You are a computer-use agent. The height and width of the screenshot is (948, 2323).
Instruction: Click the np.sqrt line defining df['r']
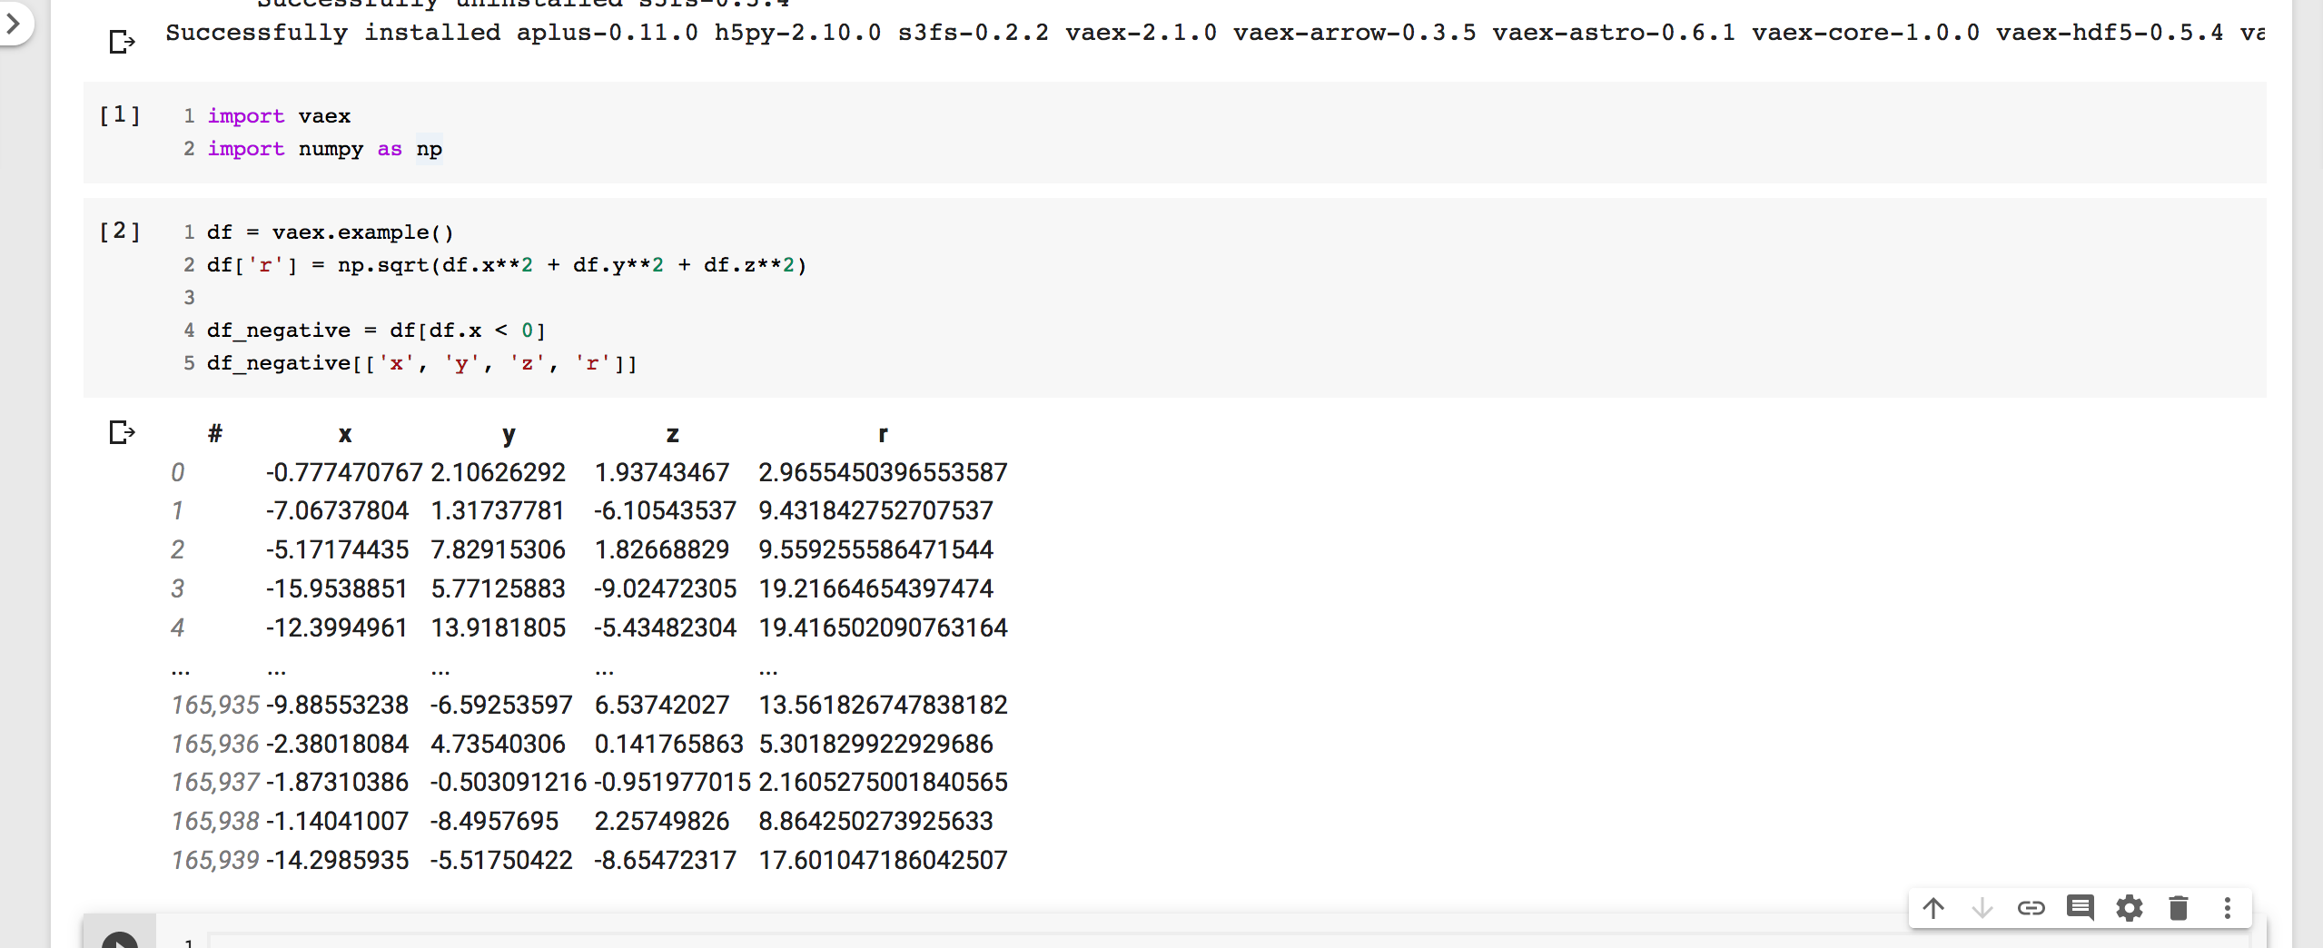click(x=507, y=265)
